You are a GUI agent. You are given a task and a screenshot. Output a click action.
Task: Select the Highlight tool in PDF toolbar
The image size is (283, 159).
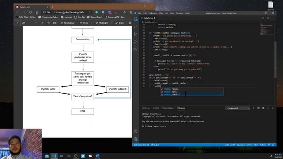pyautogui.click(x=102, y=23)
